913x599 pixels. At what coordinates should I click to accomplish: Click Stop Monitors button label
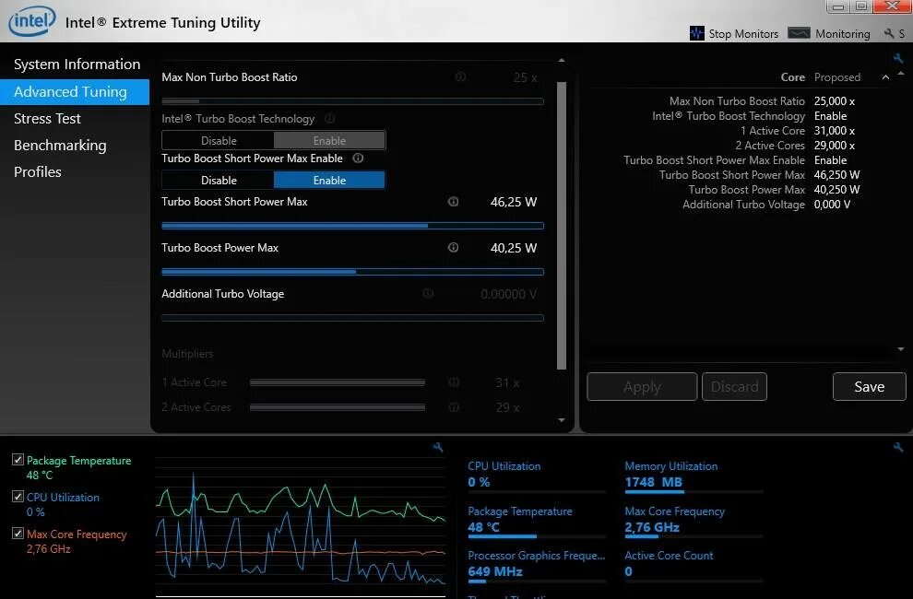tap(743, 34)
